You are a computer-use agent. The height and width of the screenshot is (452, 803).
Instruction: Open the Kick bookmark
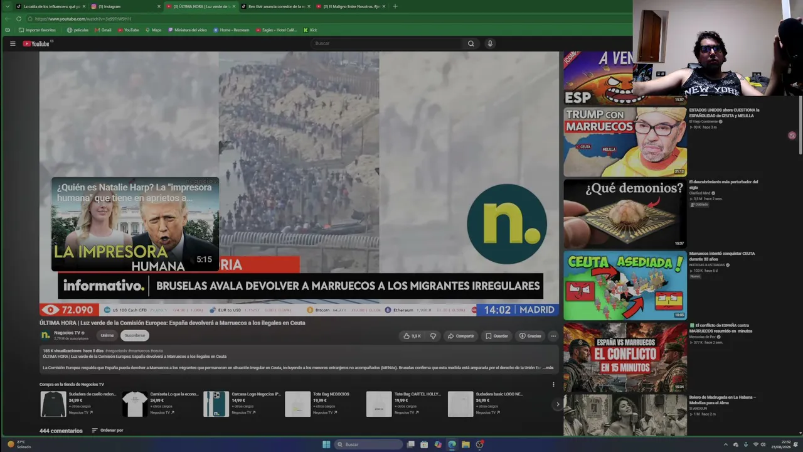311,30
